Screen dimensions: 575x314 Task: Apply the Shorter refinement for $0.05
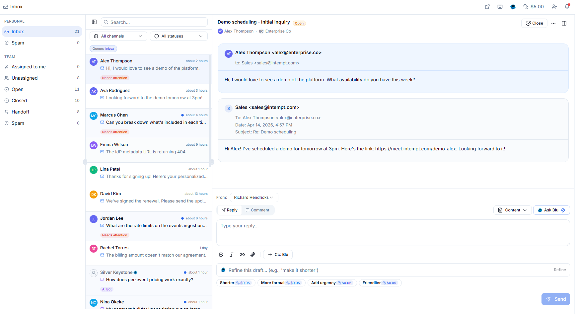click(236, 282)
